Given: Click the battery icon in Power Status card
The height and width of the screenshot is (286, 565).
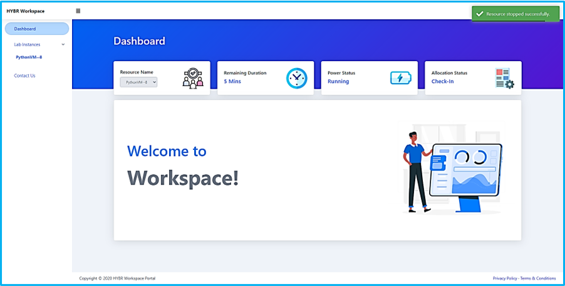Looking at the screenshot, I should click(x=401, y=78).
